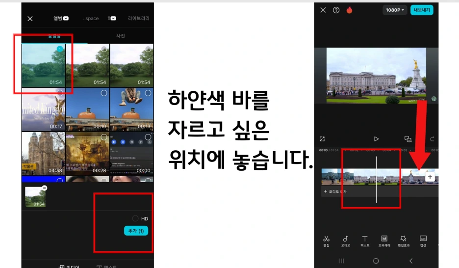The height and width of the screenshot is (268, 459).
Task: Tap the white playhead bar on timeline
Action: tap(376, 180)
